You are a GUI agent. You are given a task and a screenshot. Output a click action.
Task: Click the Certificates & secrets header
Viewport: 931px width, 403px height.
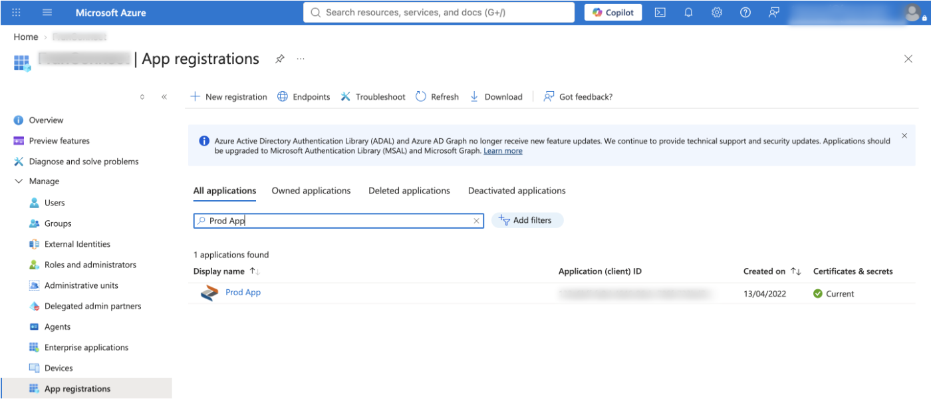pos(853,271)
